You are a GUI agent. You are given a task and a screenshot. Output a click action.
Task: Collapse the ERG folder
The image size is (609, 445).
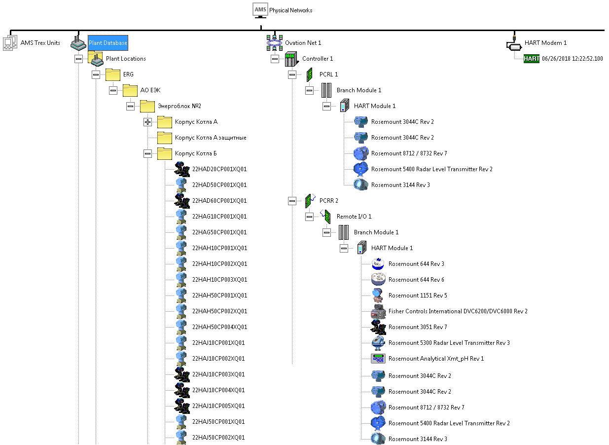(96, 74)
